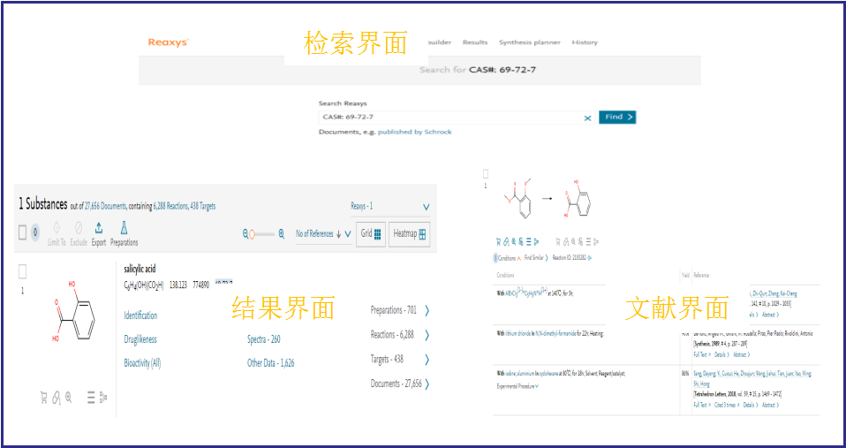846x448 pixels.
Task: Click the Exclude icon
Action: coord(79,228)
